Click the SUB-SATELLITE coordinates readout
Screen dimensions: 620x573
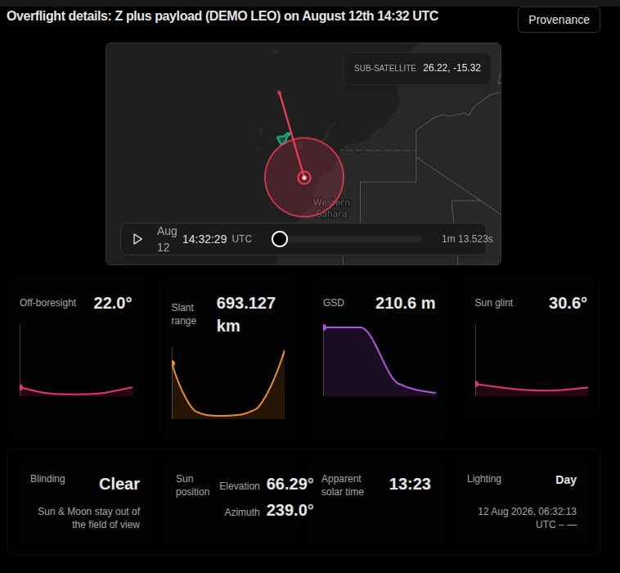tap(417, 68)
